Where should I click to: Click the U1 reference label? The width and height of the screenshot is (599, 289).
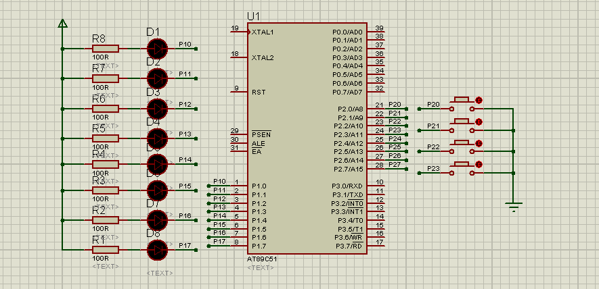[x=253, y=16]
